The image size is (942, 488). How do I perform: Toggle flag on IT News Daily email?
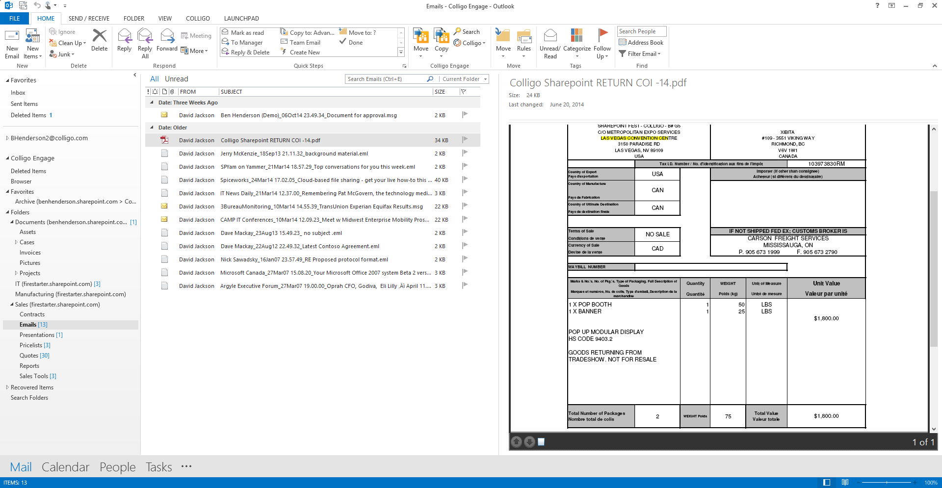(465, 193)
